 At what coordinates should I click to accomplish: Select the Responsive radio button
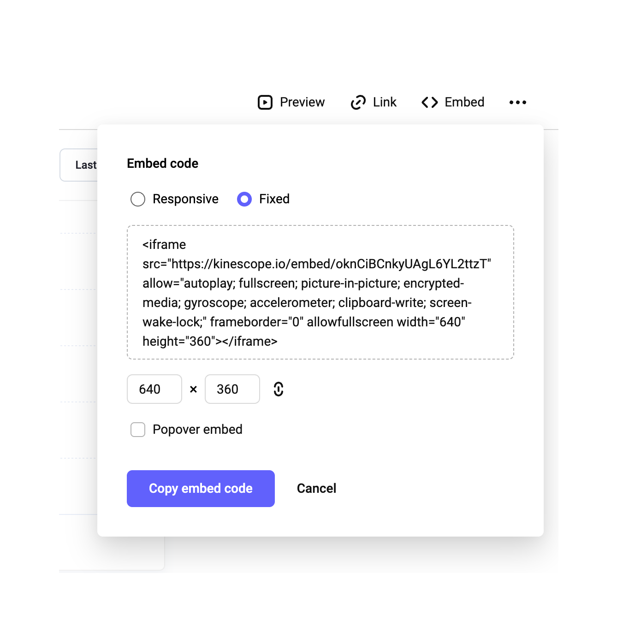[138, 199]
